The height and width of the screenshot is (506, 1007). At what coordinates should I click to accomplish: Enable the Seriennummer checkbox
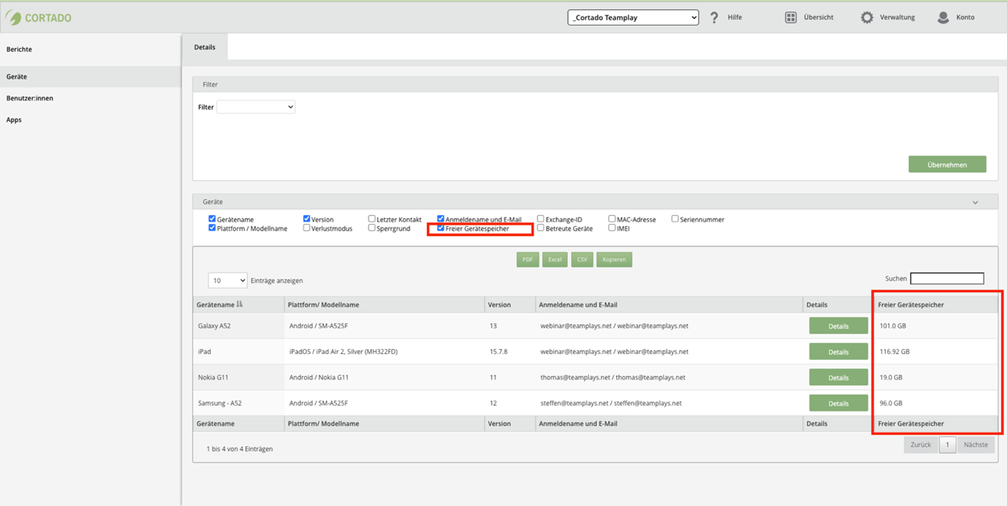coord(675,219)
